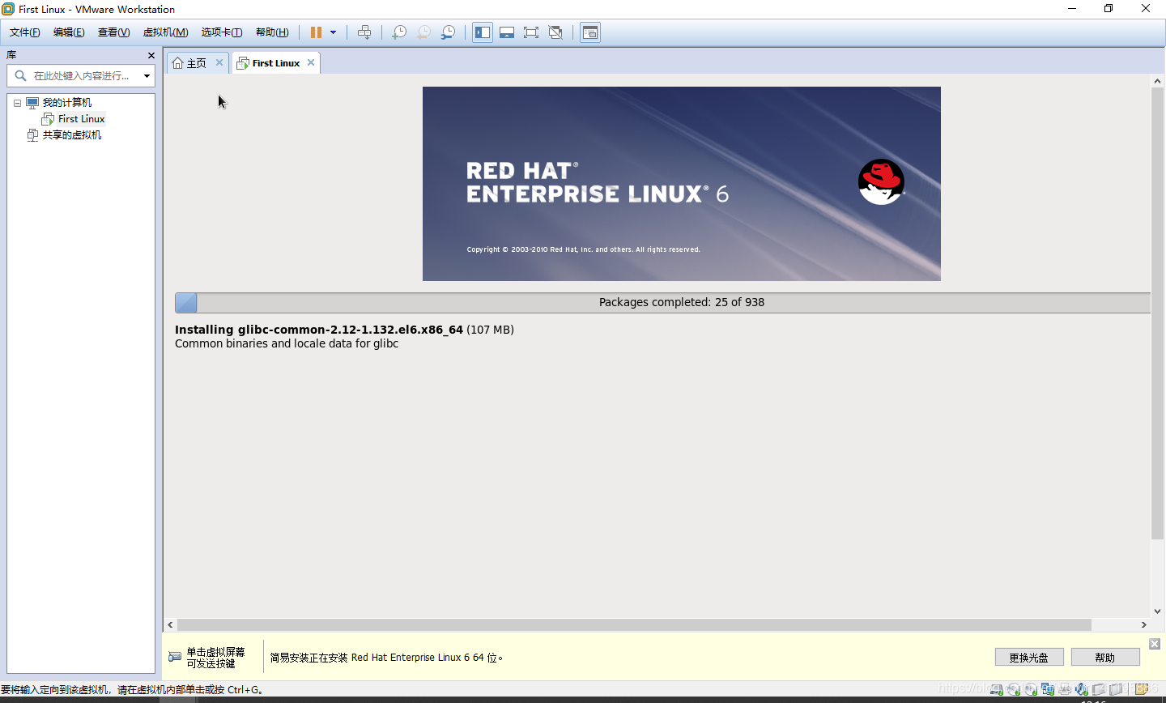Click the package installation progress bar
This screenshot has width=1166, height=703.
pyautogui.click(x=662, y=303)
